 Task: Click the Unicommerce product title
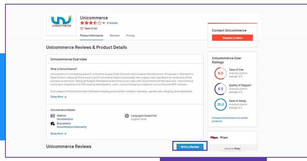click(x=94, y=18)
